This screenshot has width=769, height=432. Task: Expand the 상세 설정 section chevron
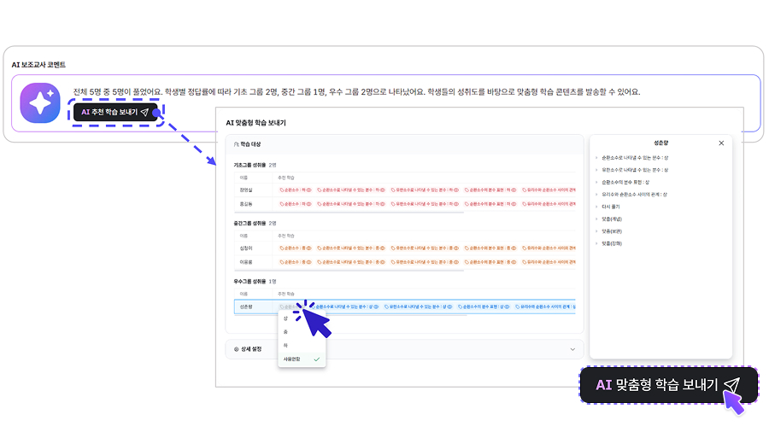point(572,349)
